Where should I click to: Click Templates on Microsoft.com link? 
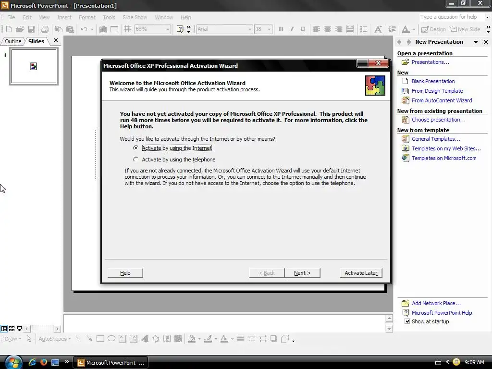[x=444, y=158]
